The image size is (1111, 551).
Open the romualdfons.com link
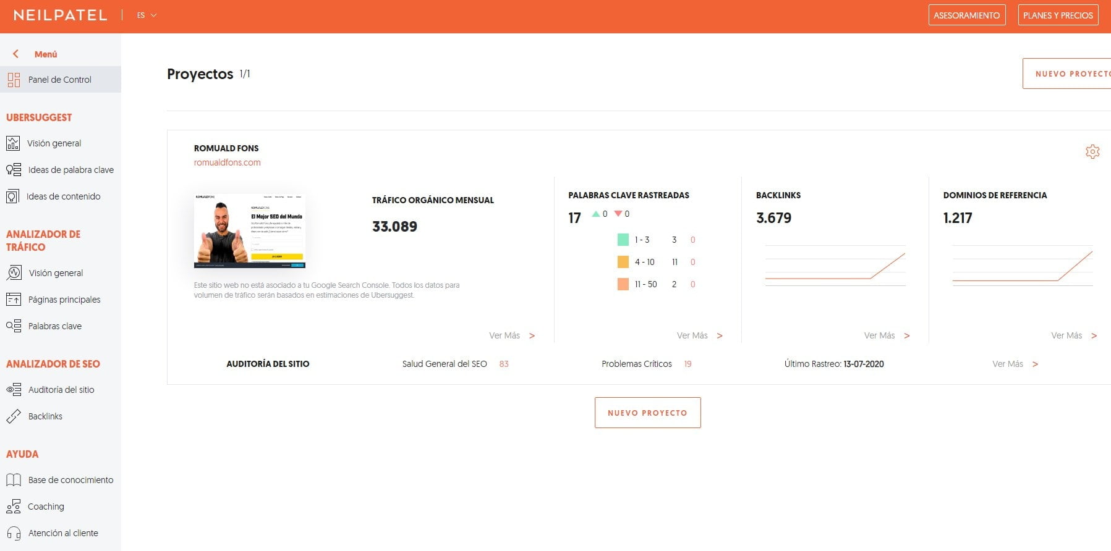(227, 162)
